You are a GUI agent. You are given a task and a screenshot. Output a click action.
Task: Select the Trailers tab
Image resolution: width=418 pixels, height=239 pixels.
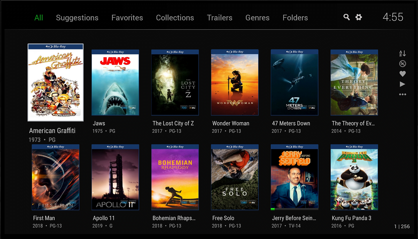coord(219,18)
